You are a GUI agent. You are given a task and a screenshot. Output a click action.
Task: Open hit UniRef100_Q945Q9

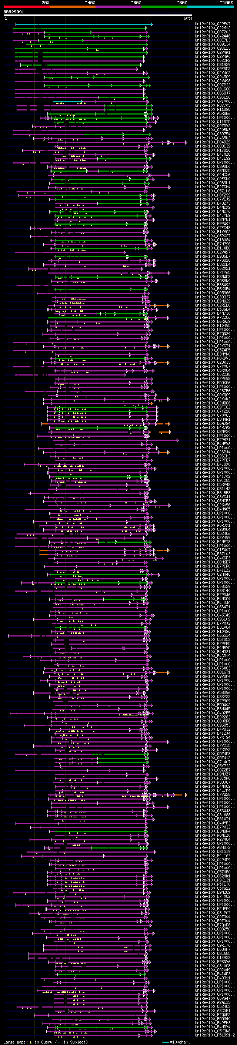click(213, 77)
